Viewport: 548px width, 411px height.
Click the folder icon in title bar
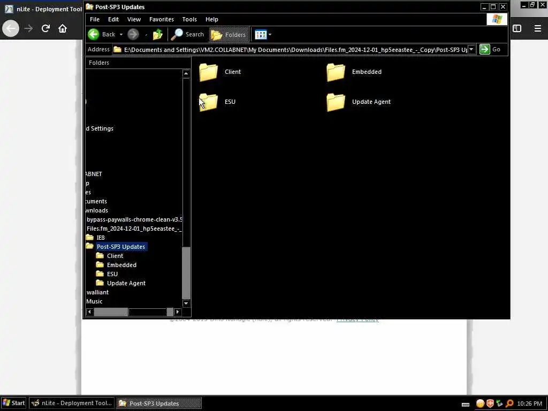89,6
